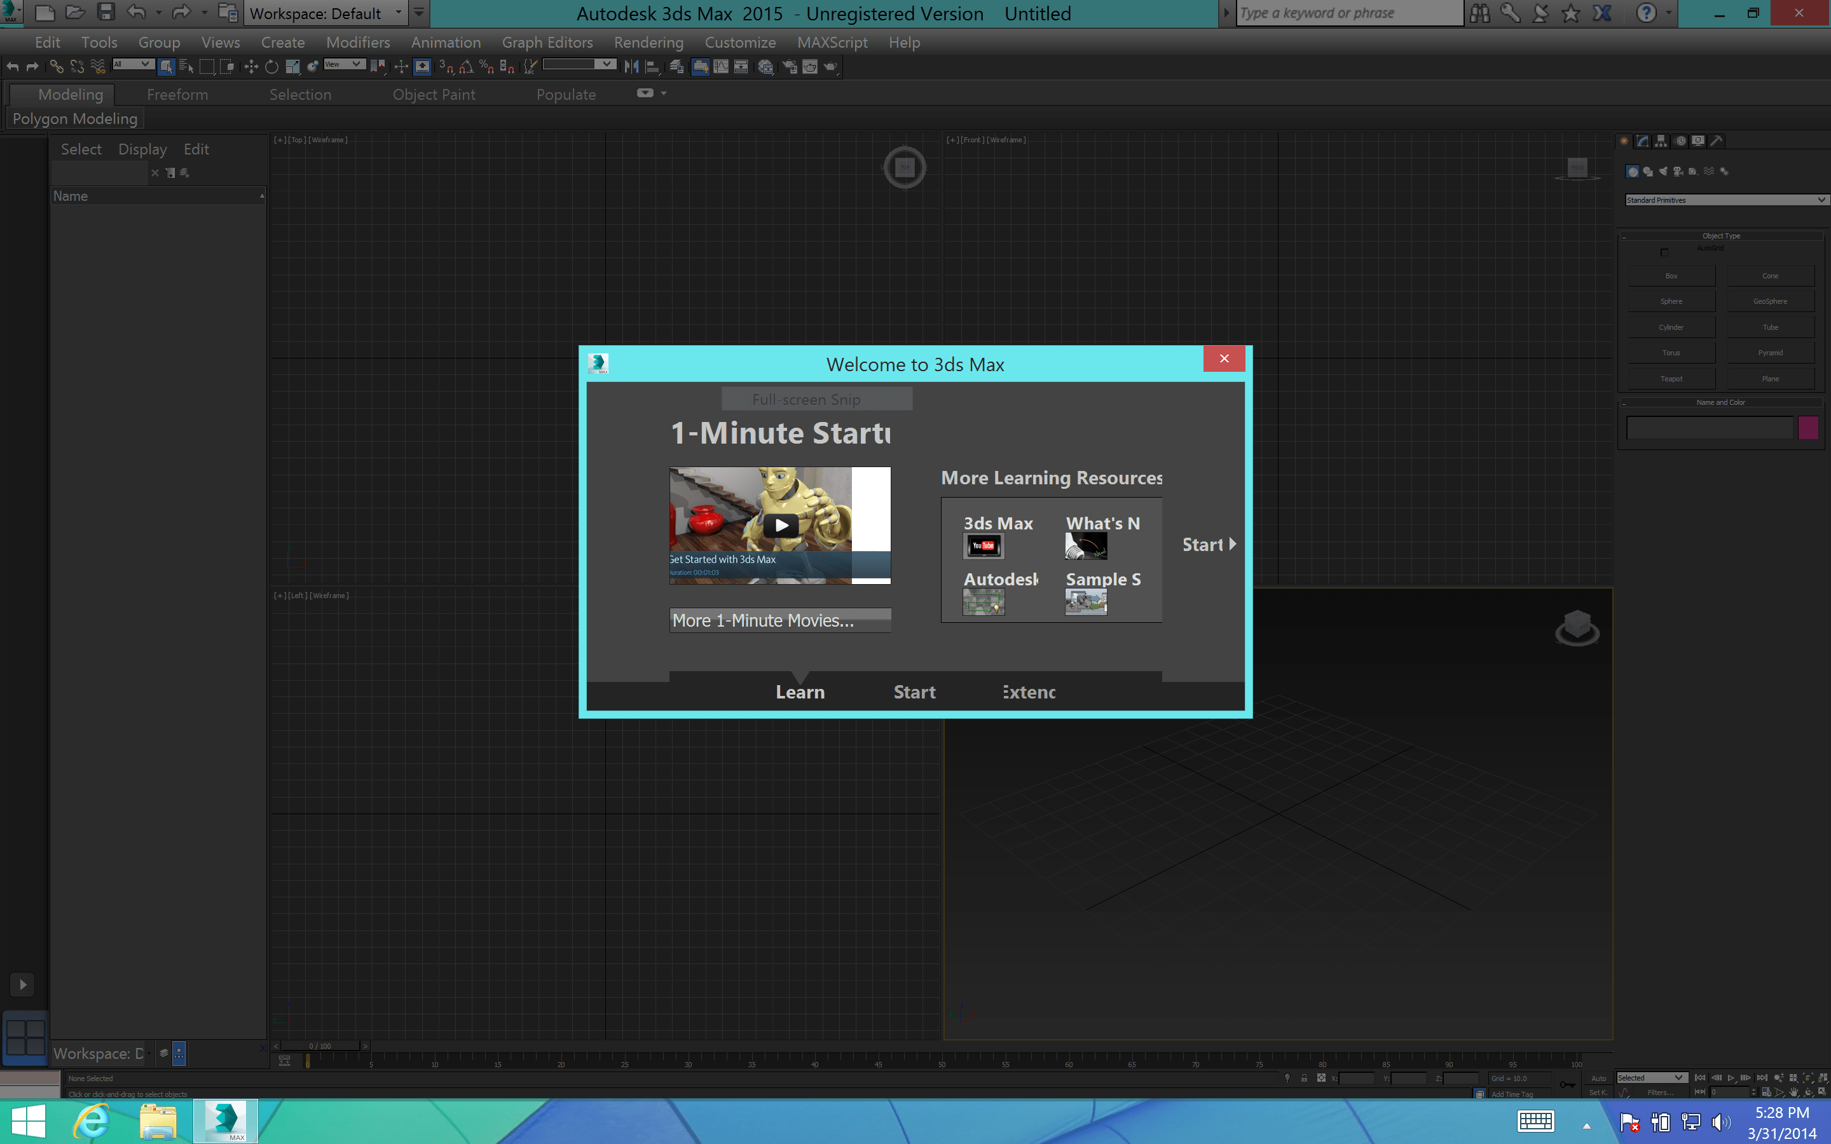Open the Rendering menu
1831x1144 pixels.
(648, 43)
